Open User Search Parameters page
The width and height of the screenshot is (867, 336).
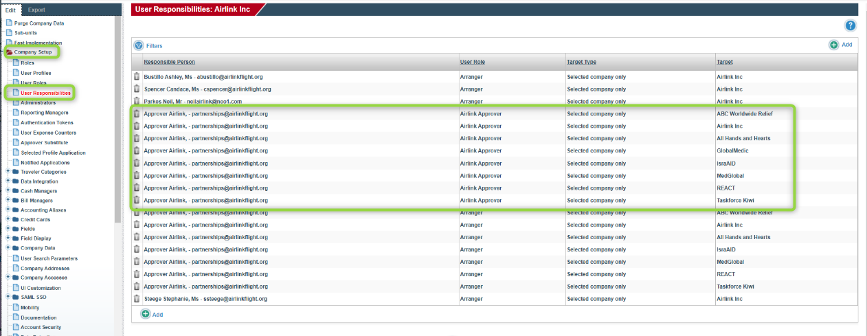49,258
